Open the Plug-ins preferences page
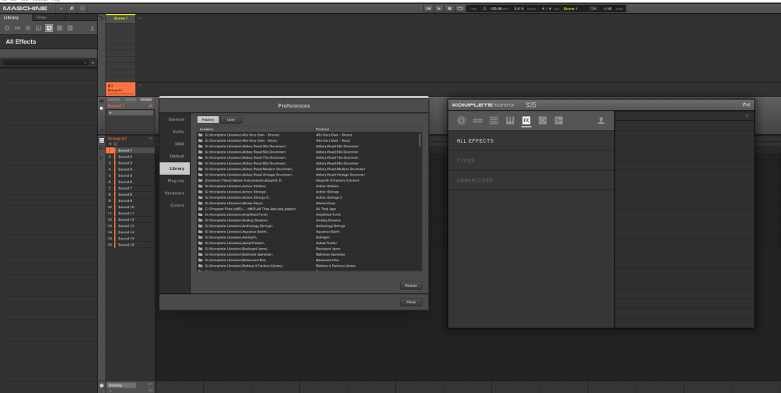Image resolution: width=781 pixels, height=393 pixels. pyautogui.click(x=176, y=181)
